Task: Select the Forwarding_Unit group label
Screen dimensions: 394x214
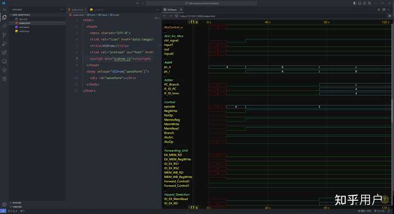Action: [176, 151]
